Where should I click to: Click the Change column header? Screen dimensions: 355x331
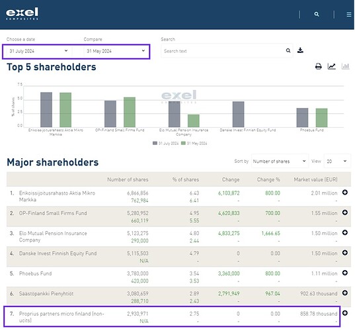231,179
